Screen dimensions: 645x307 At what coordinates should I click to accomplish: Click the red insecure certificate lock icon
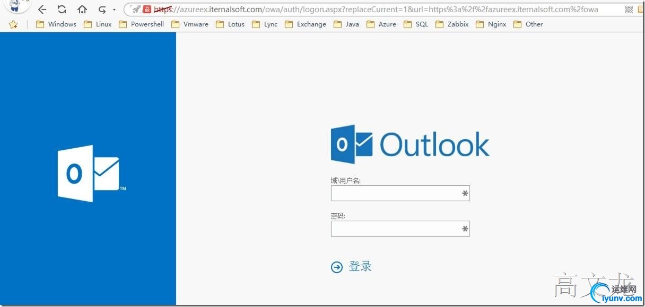147,10
